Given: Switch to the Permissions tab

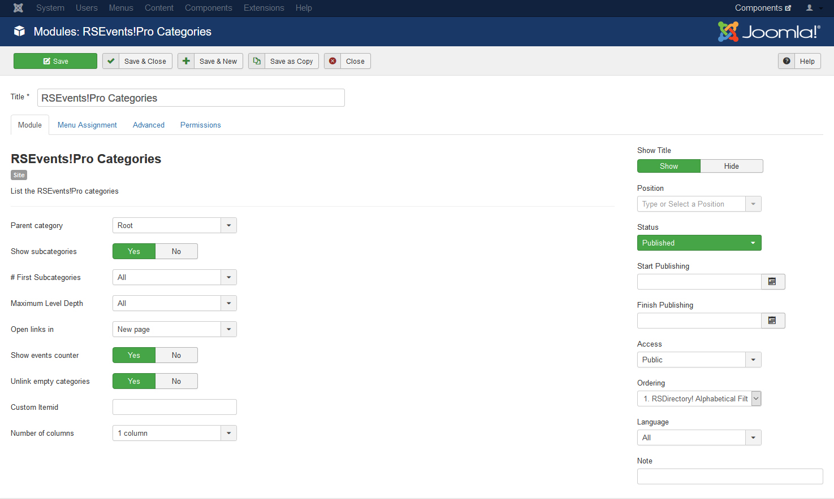Looking at the screenshot, I should pyautogui.click(x=201, y=125).
